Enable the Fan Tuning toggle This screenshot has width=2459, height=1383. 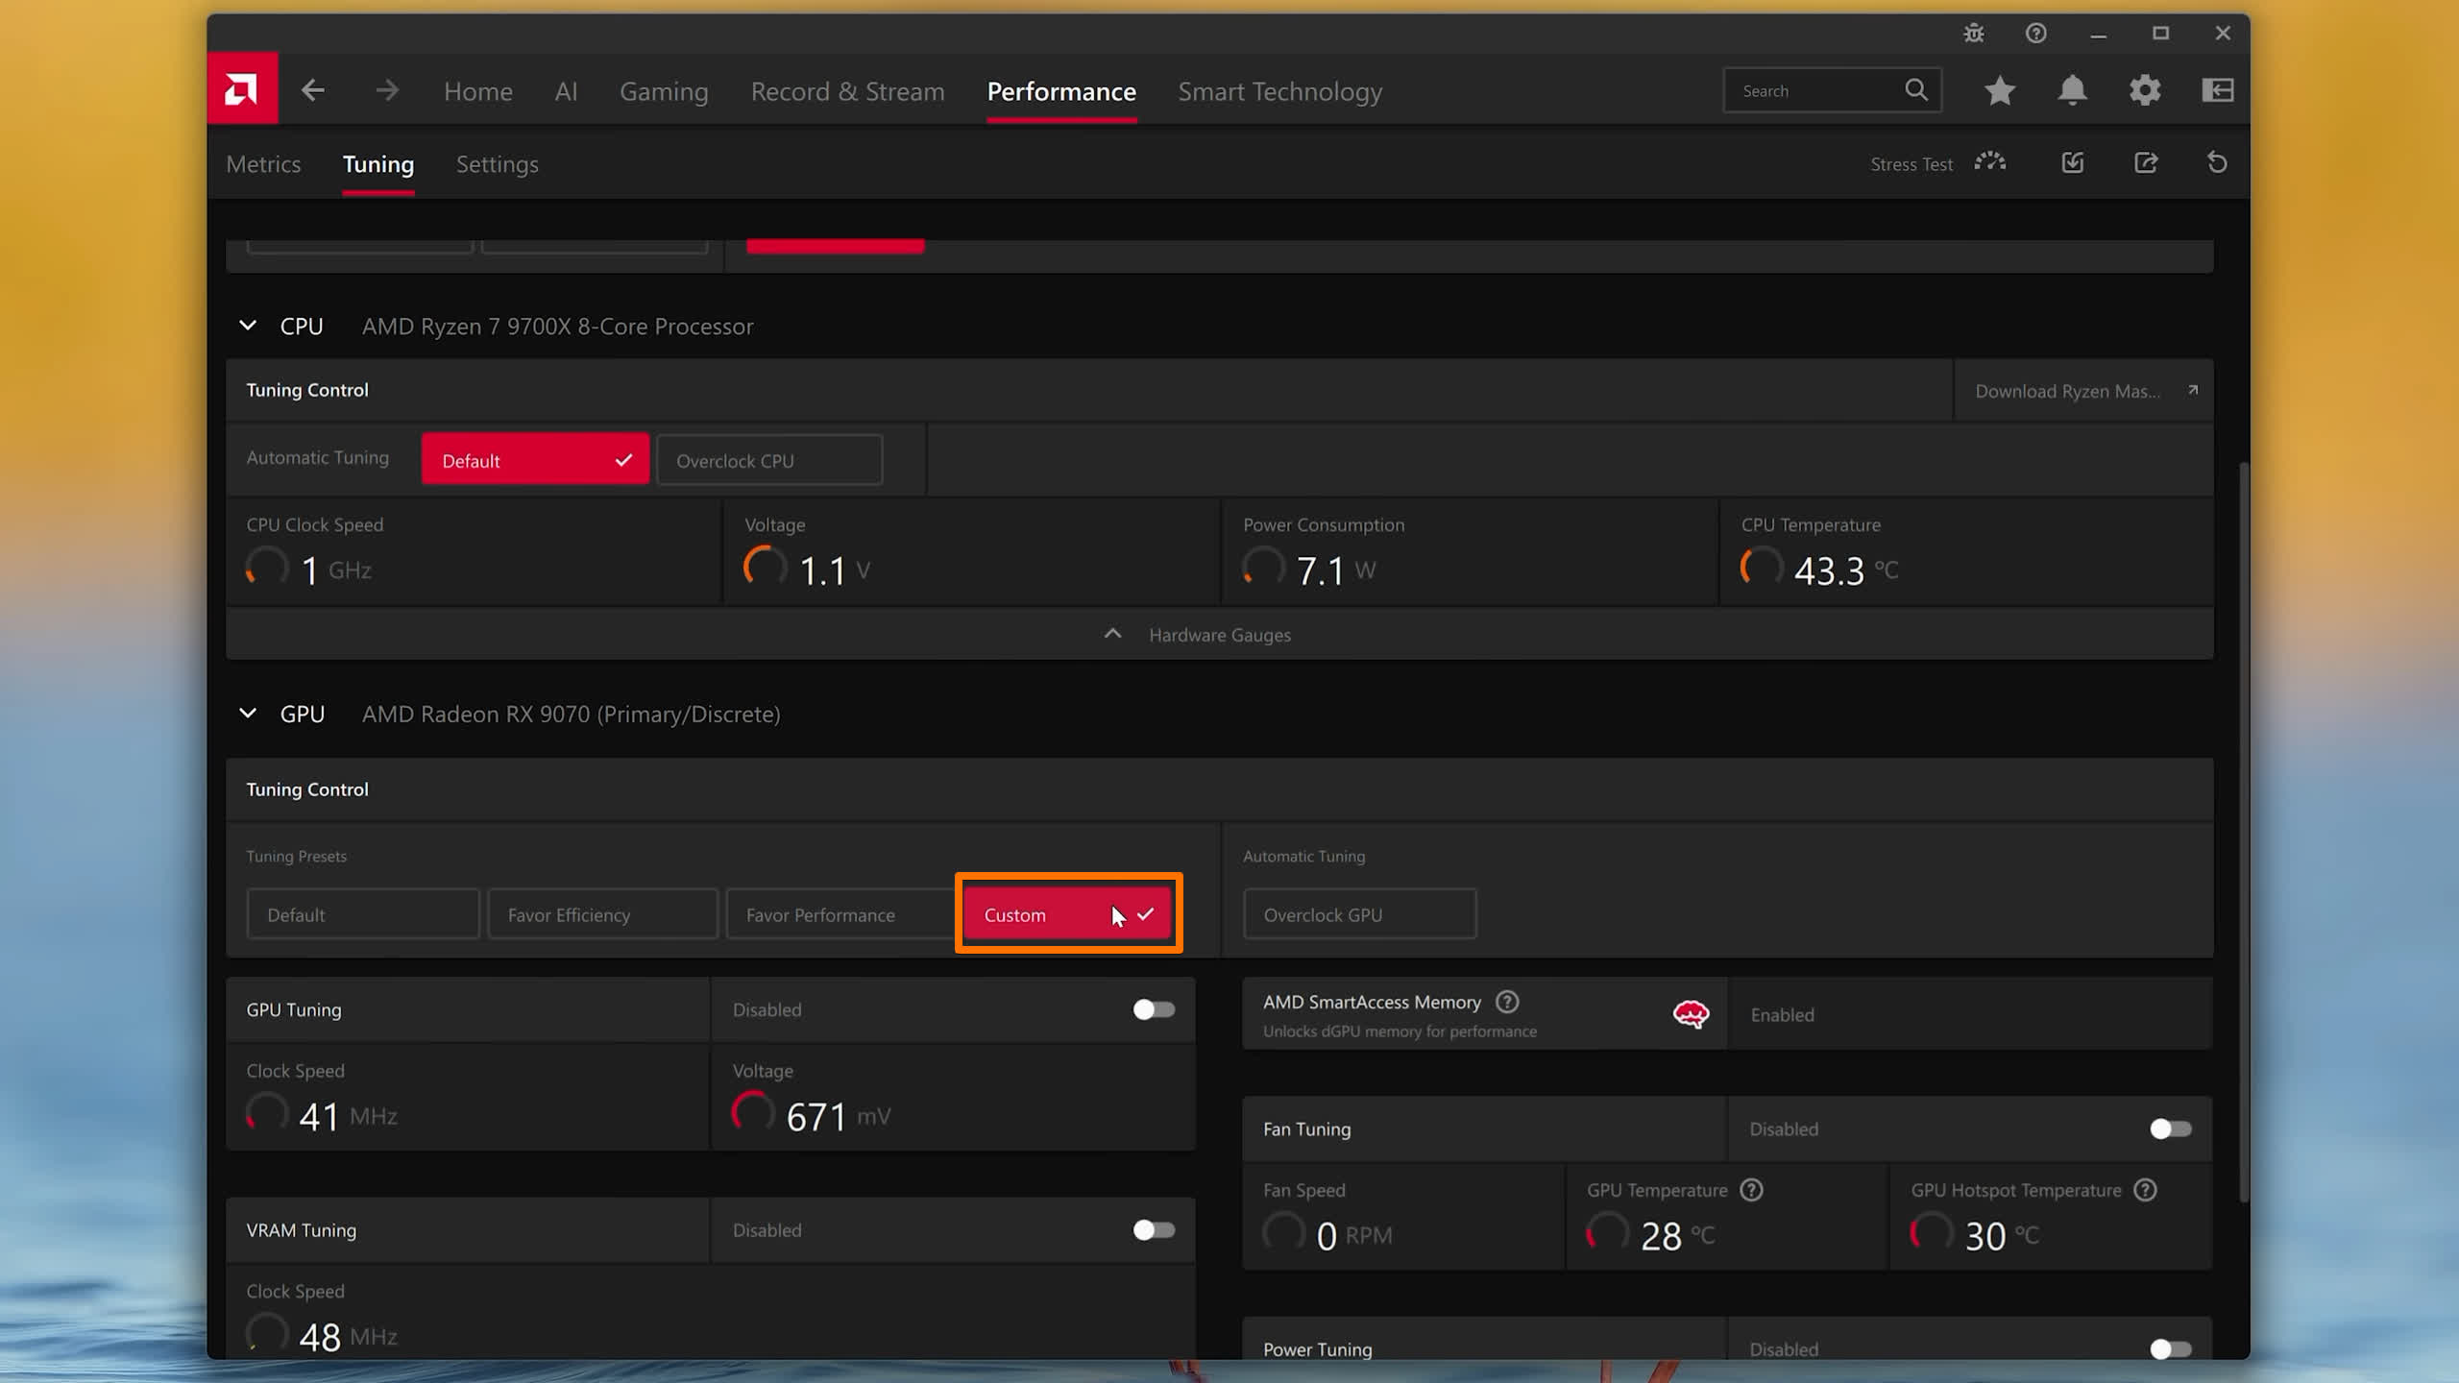coord(2171,1128)
